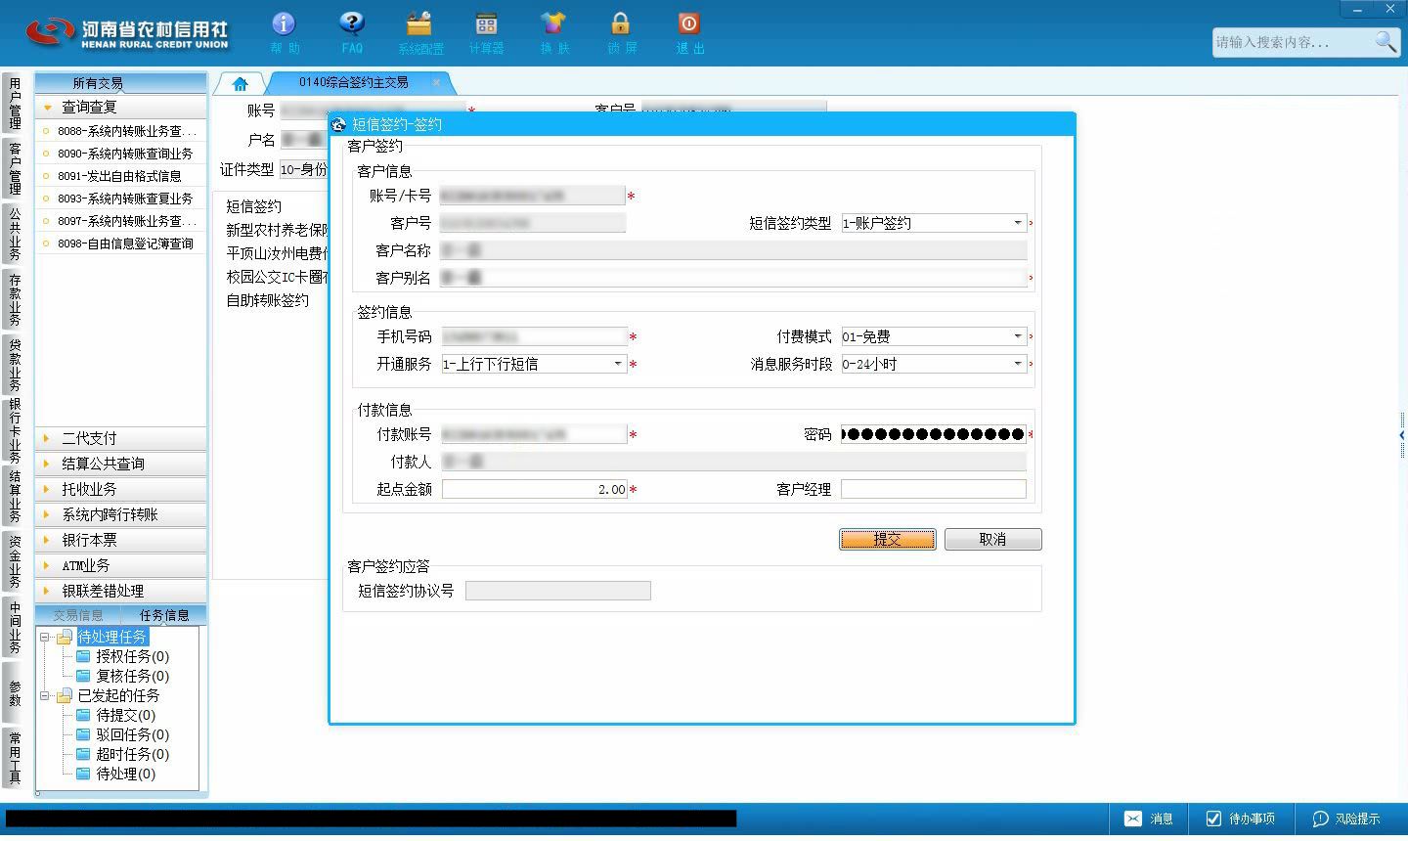Switch to the 0140综合签约主交易 tab

click(x=354, y=82)
